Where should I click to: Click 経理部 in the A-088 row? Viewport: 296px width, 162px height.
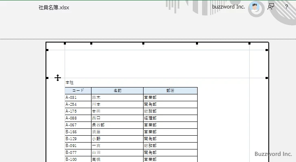pos(150,118)
